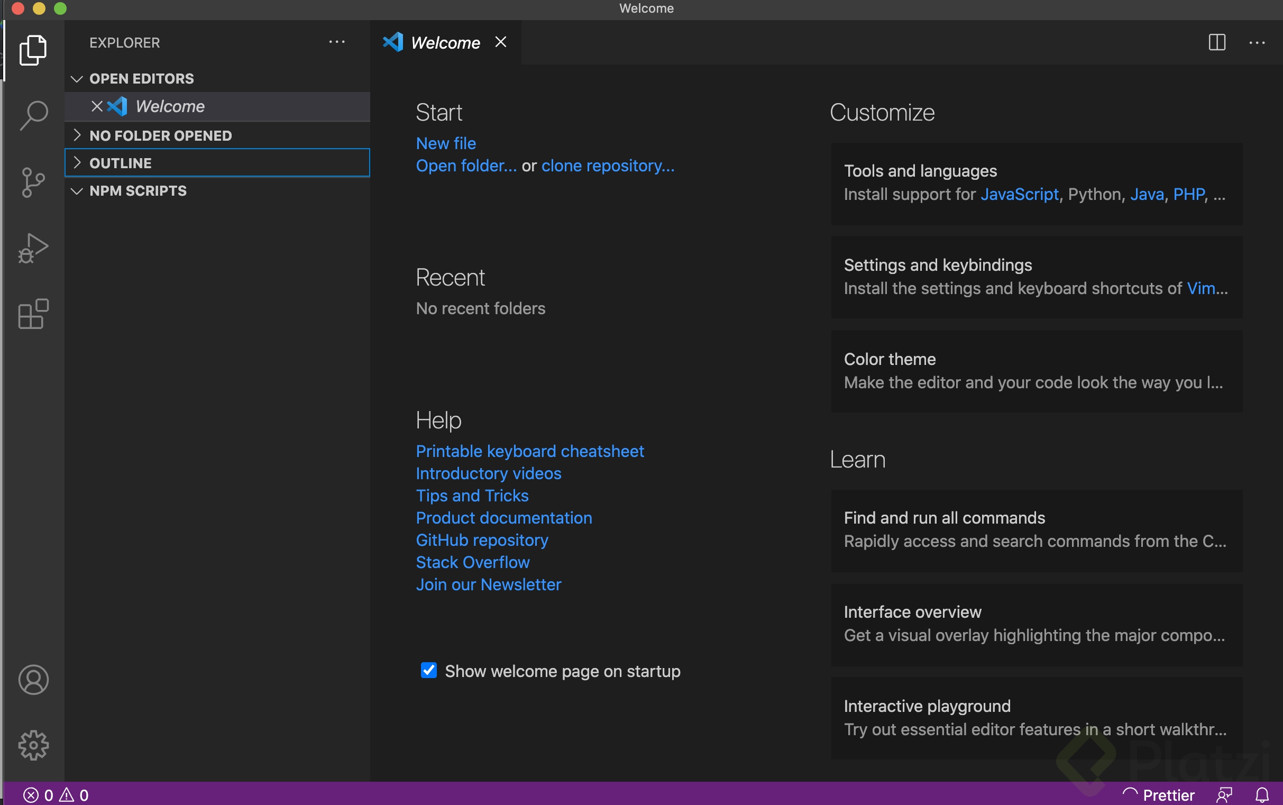Open the Manage gear icon
Screen dimensions: 1283x805
(x=33, y=745)
